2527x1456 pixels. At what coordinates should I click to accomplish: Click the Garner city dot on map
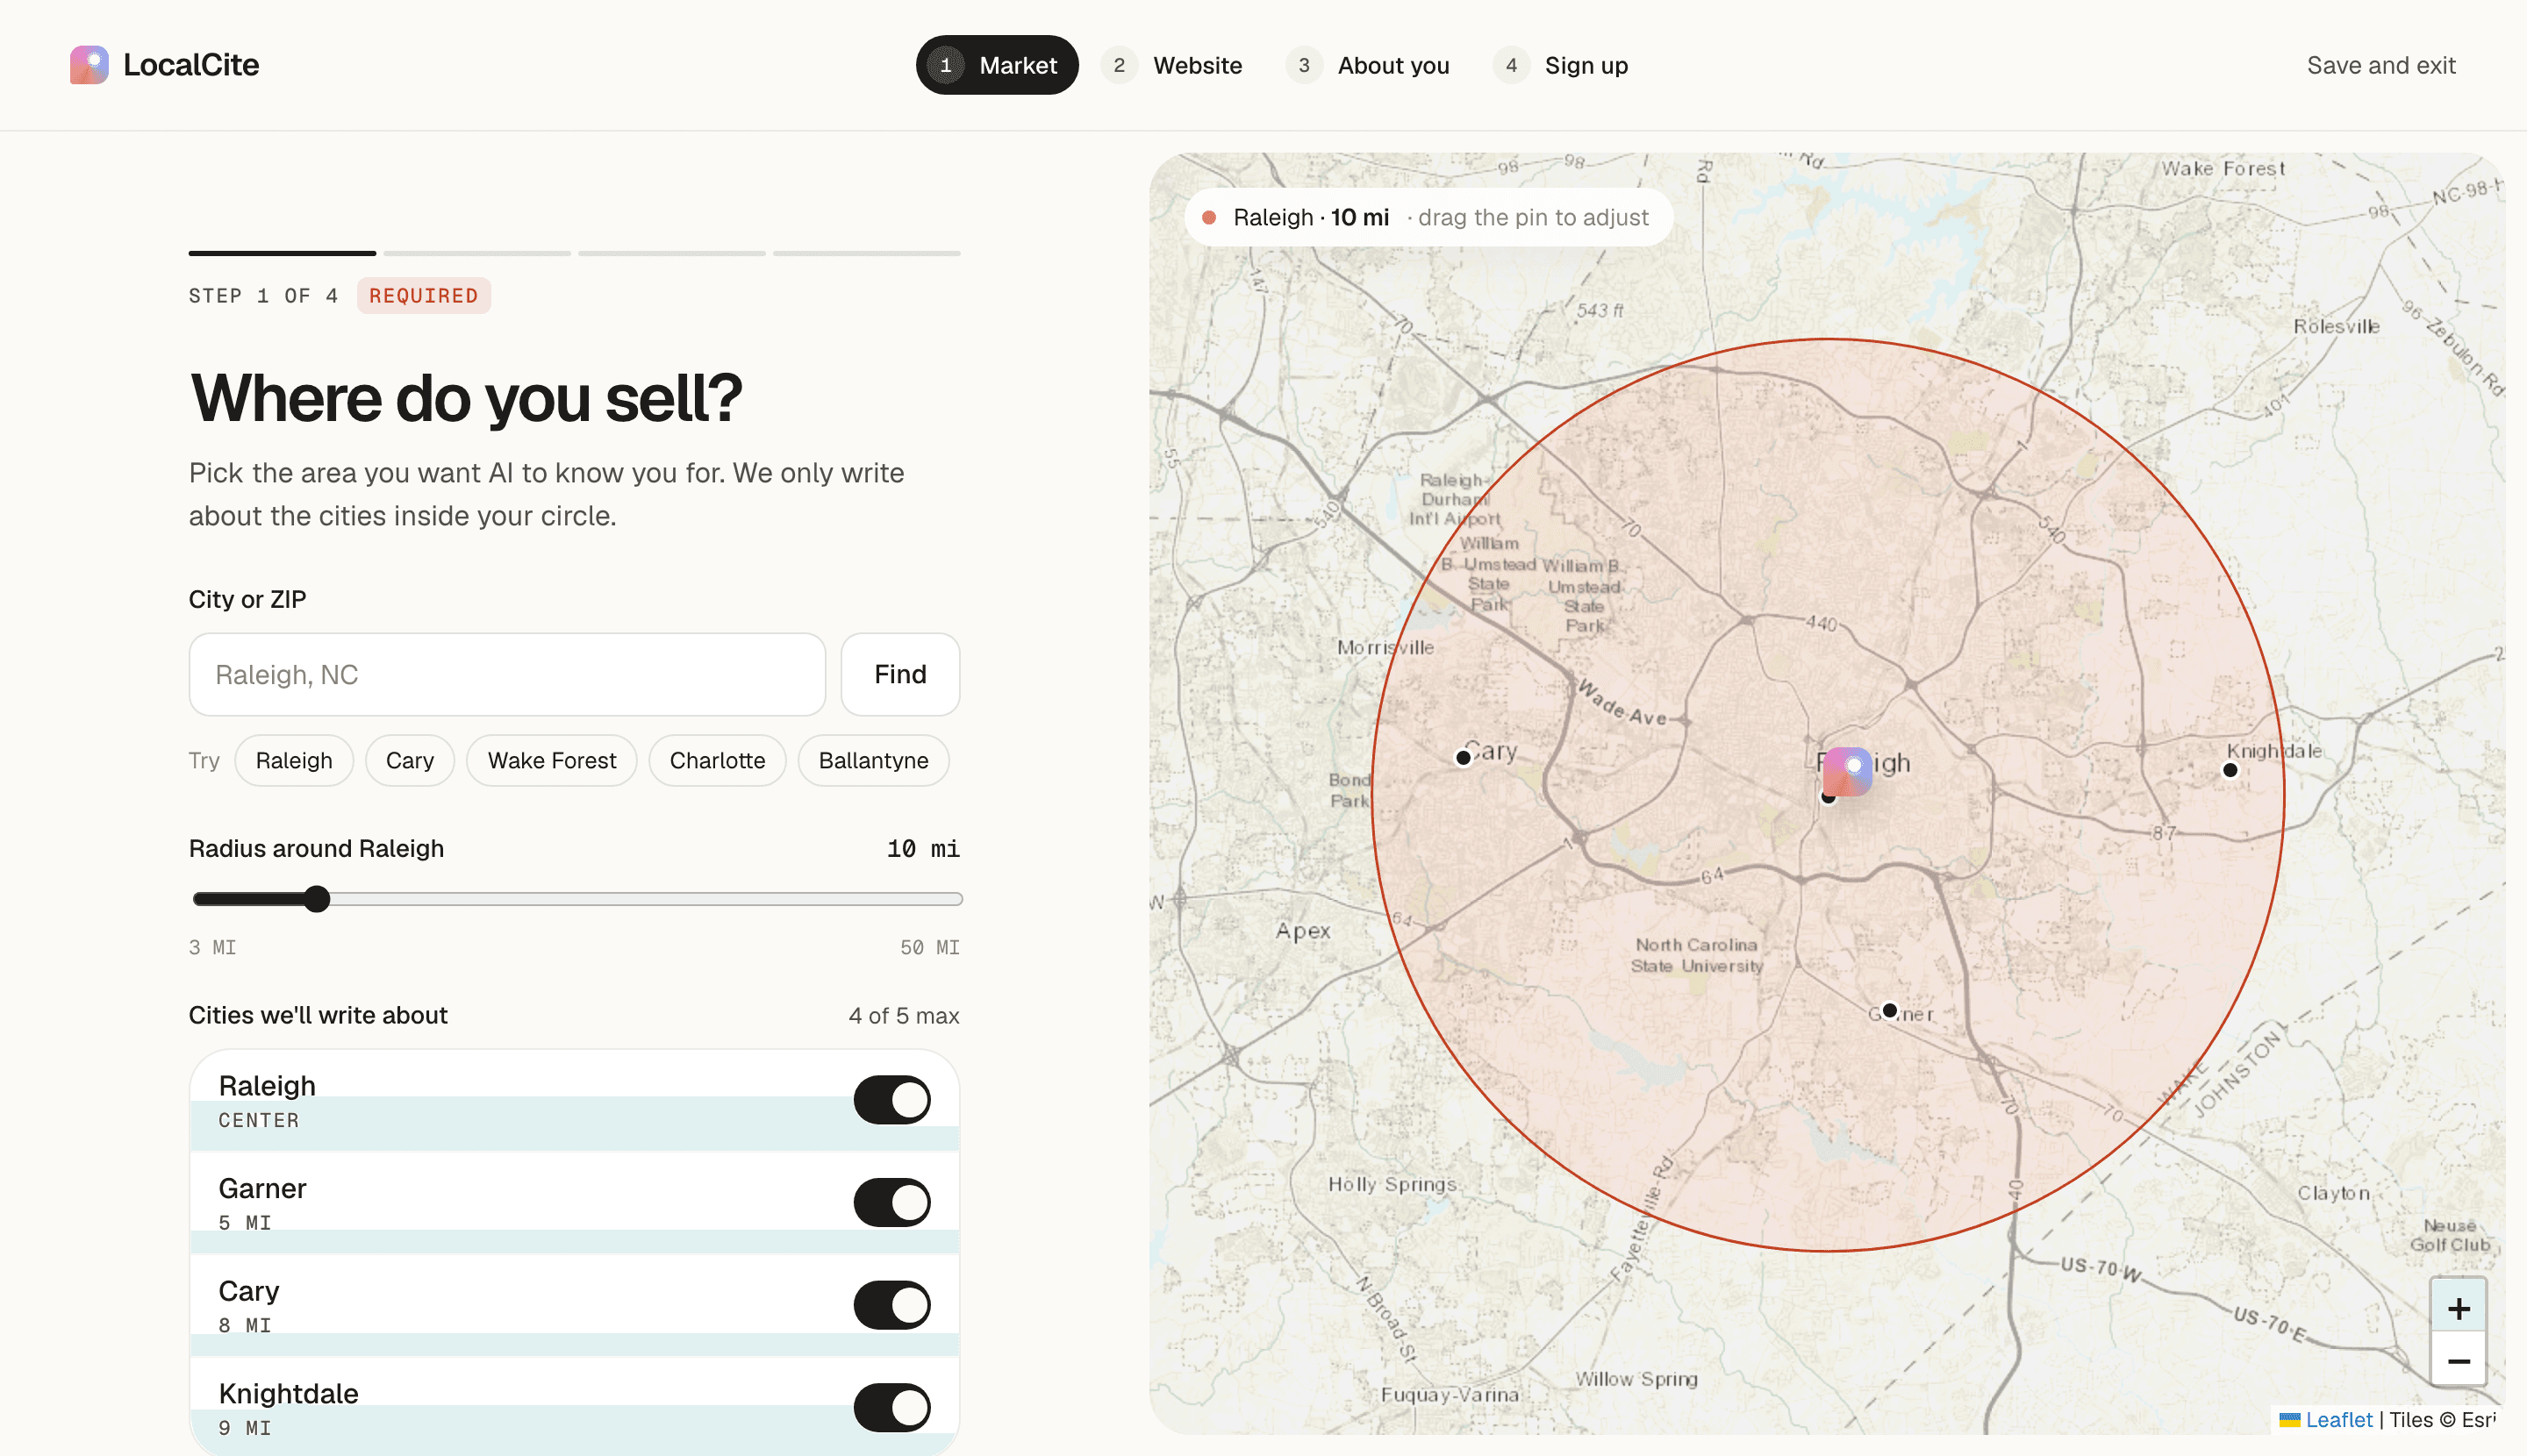1889,1010
